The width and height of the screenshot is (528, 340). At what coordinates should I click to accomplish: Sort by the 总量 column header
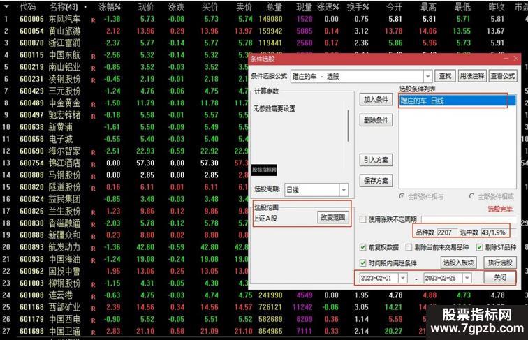[x=274, y=6]
